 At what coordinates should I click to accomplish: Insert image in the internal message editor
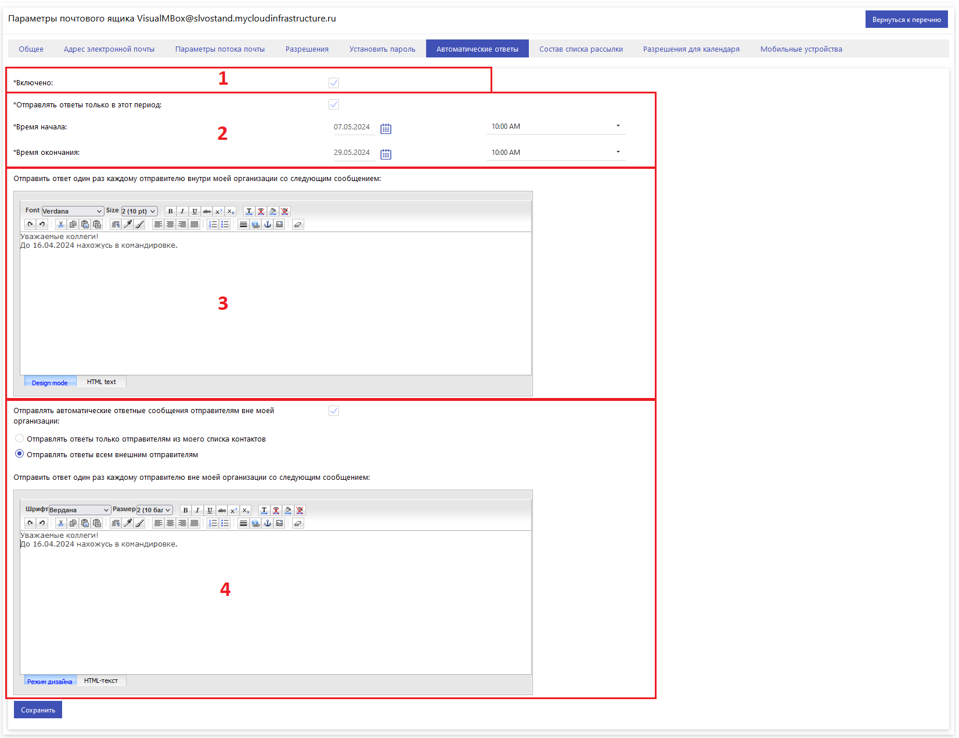(280, 225)
